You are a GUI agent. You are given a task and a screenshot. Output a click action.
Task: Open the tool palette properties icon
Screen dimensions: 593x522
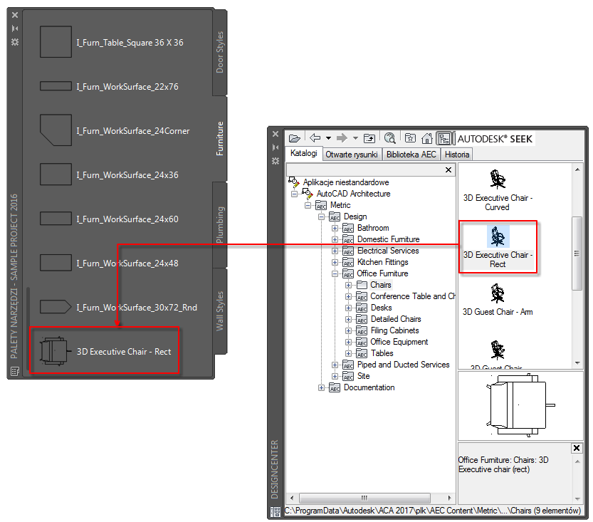[15, 41]
